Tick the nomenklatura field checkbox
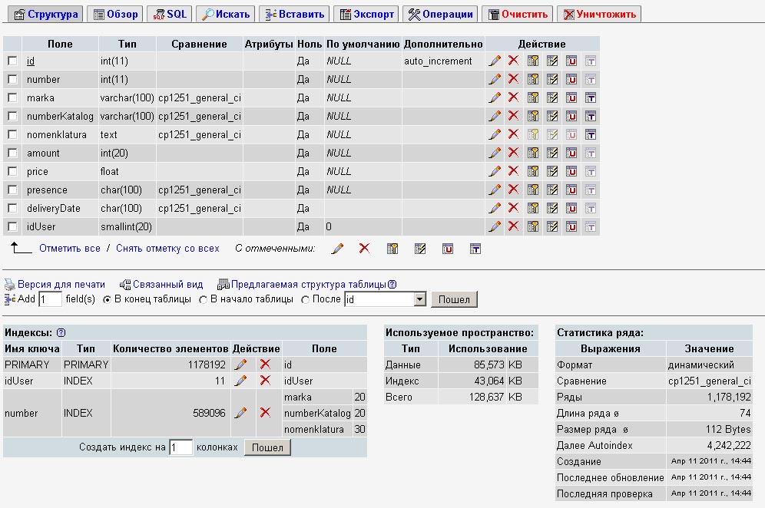 click(x=12, y=134)
